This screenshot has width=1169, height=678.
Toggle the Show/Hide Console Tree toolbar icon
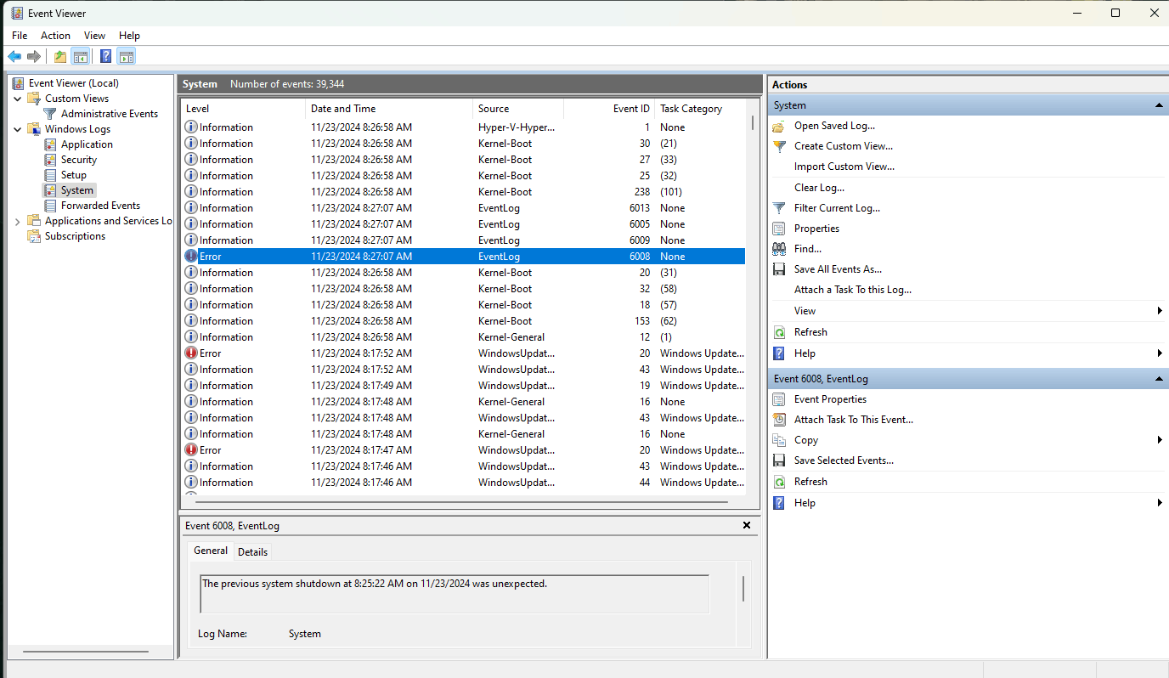[81, 57]
